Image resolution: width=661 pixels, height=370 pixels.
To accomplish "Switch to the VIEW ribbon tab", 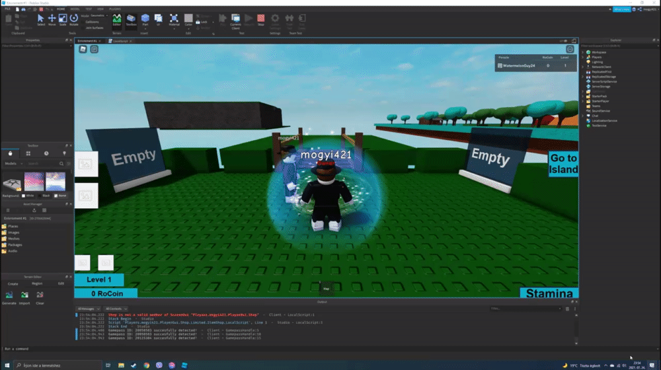I will (x=100, y=9).
